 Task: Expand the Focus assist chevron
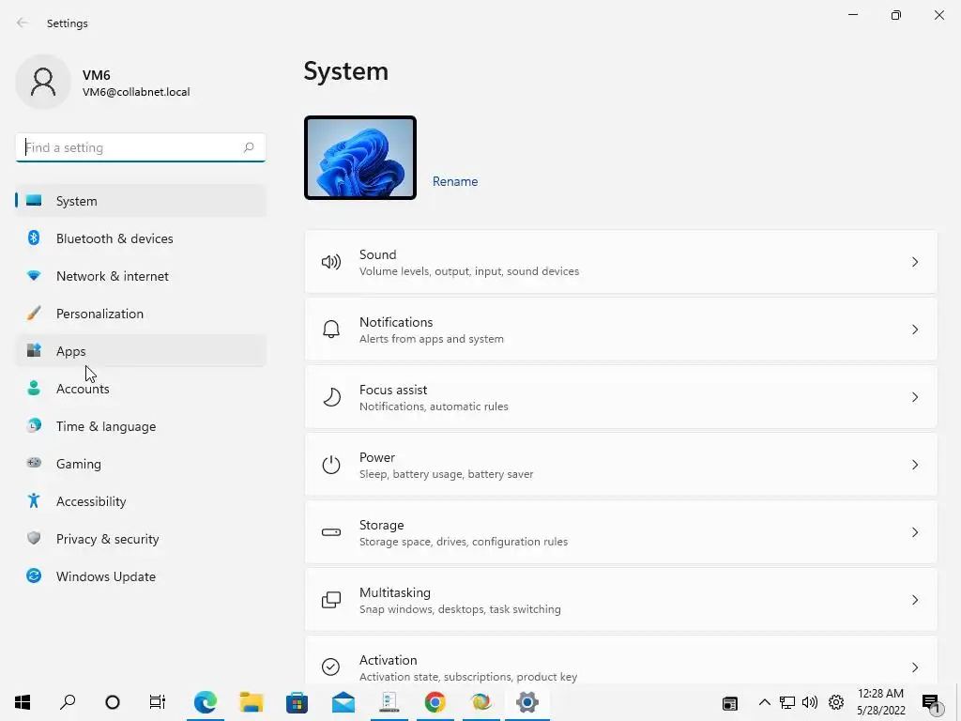[x=914, y=397]
